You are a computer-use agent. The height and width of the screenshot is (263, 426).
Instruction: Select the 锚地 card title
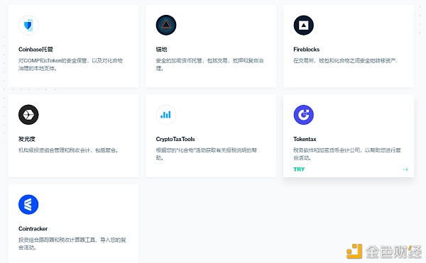tap(161, 50)
